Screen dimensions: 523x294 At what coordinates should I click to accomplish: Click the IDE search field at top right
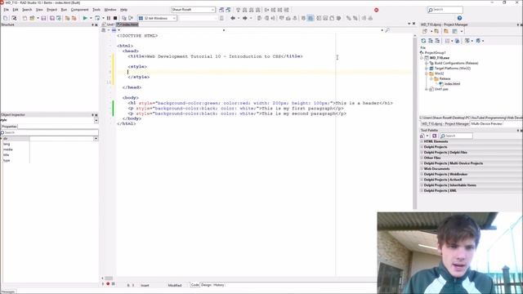(x=445, y=10)
